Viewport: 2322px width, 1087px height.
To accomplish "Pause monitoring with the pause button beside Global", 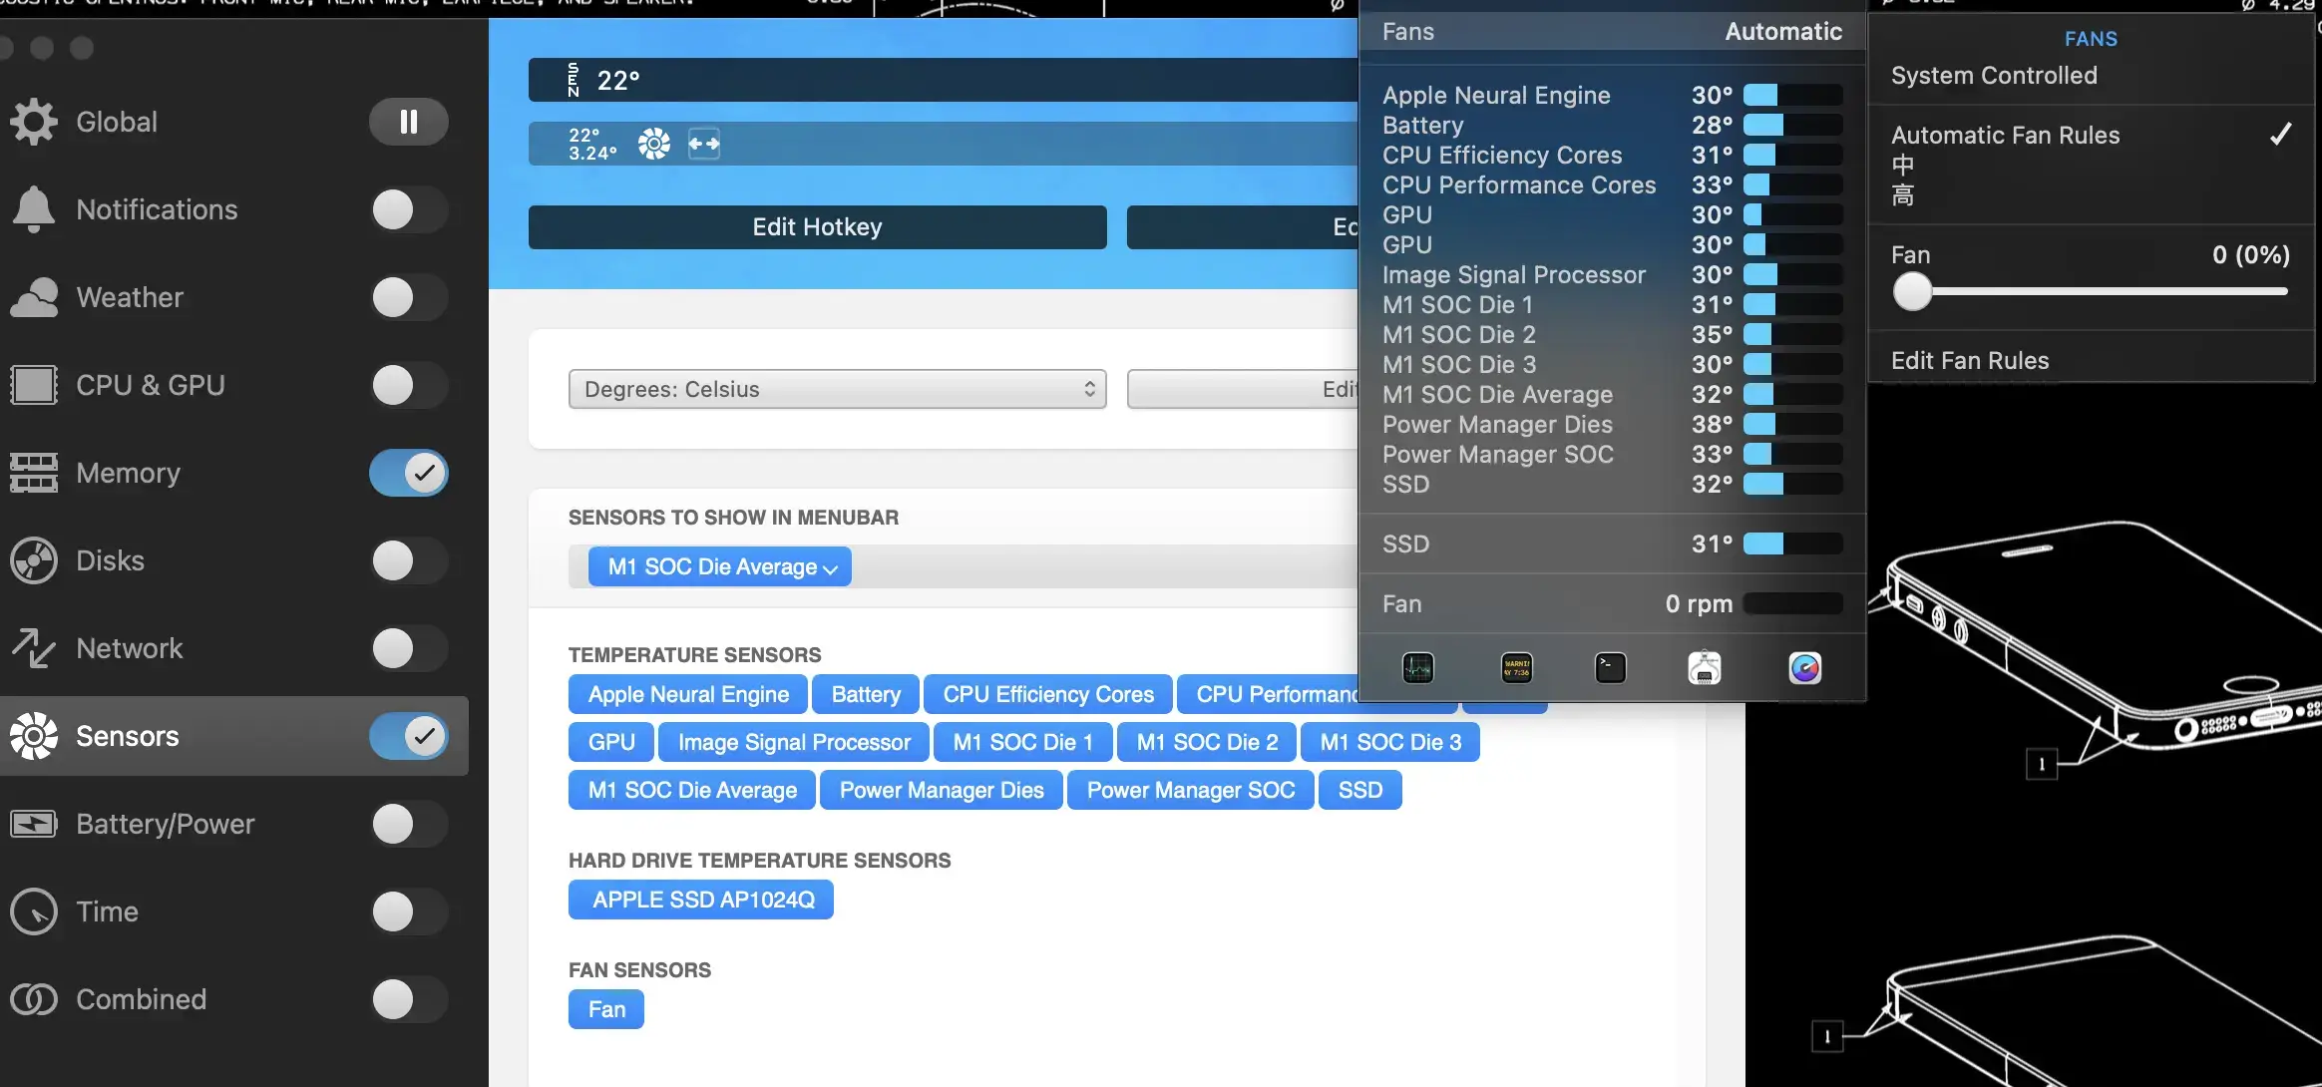I will pos(409,121).
